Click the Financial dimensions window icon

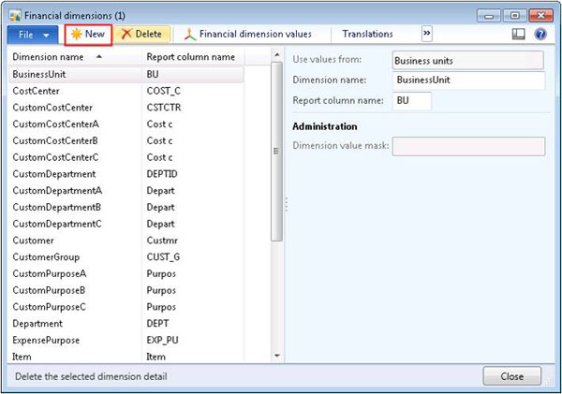tap(13, 14)
